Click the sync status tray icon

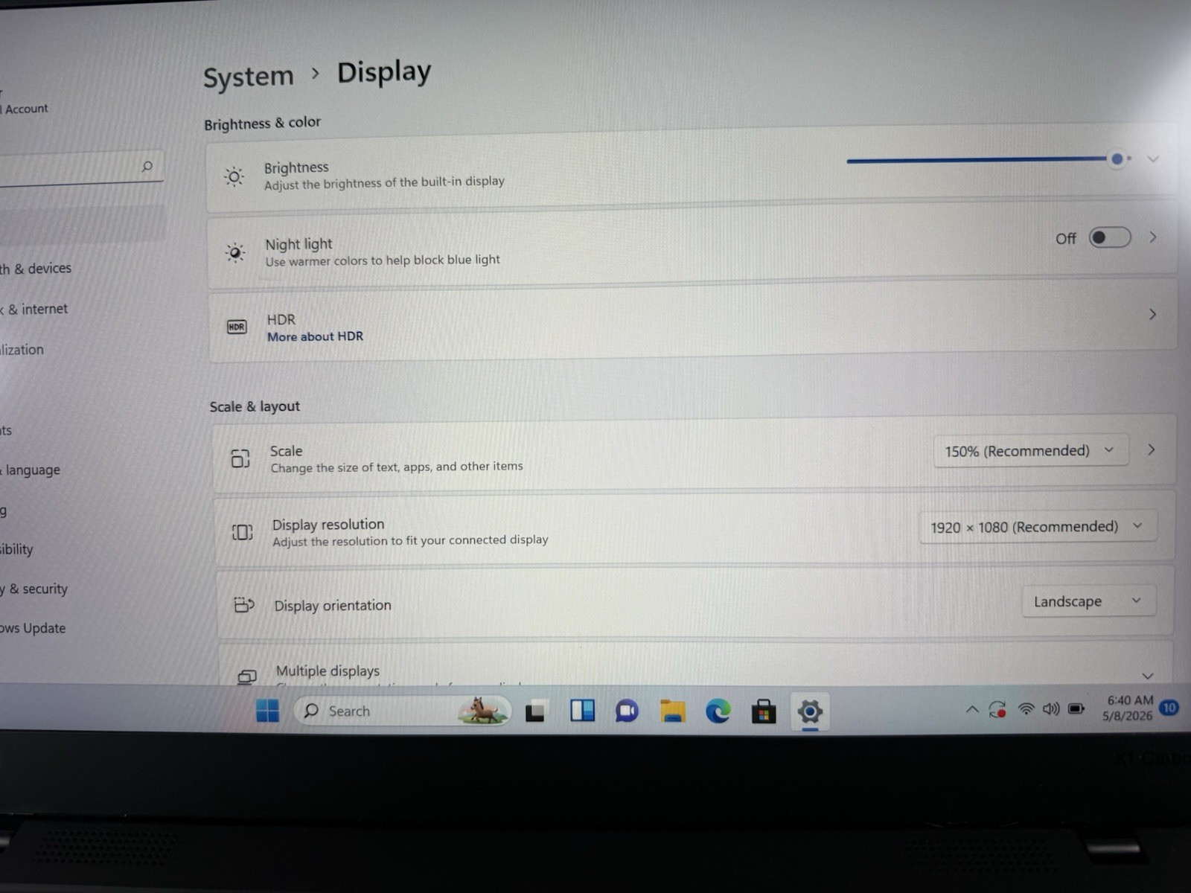tap(997, 709)
